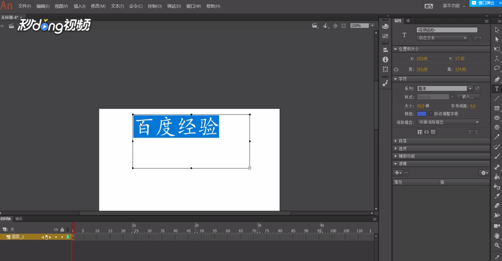
Task: Select the Lasso tool
Action: point(497,69)
